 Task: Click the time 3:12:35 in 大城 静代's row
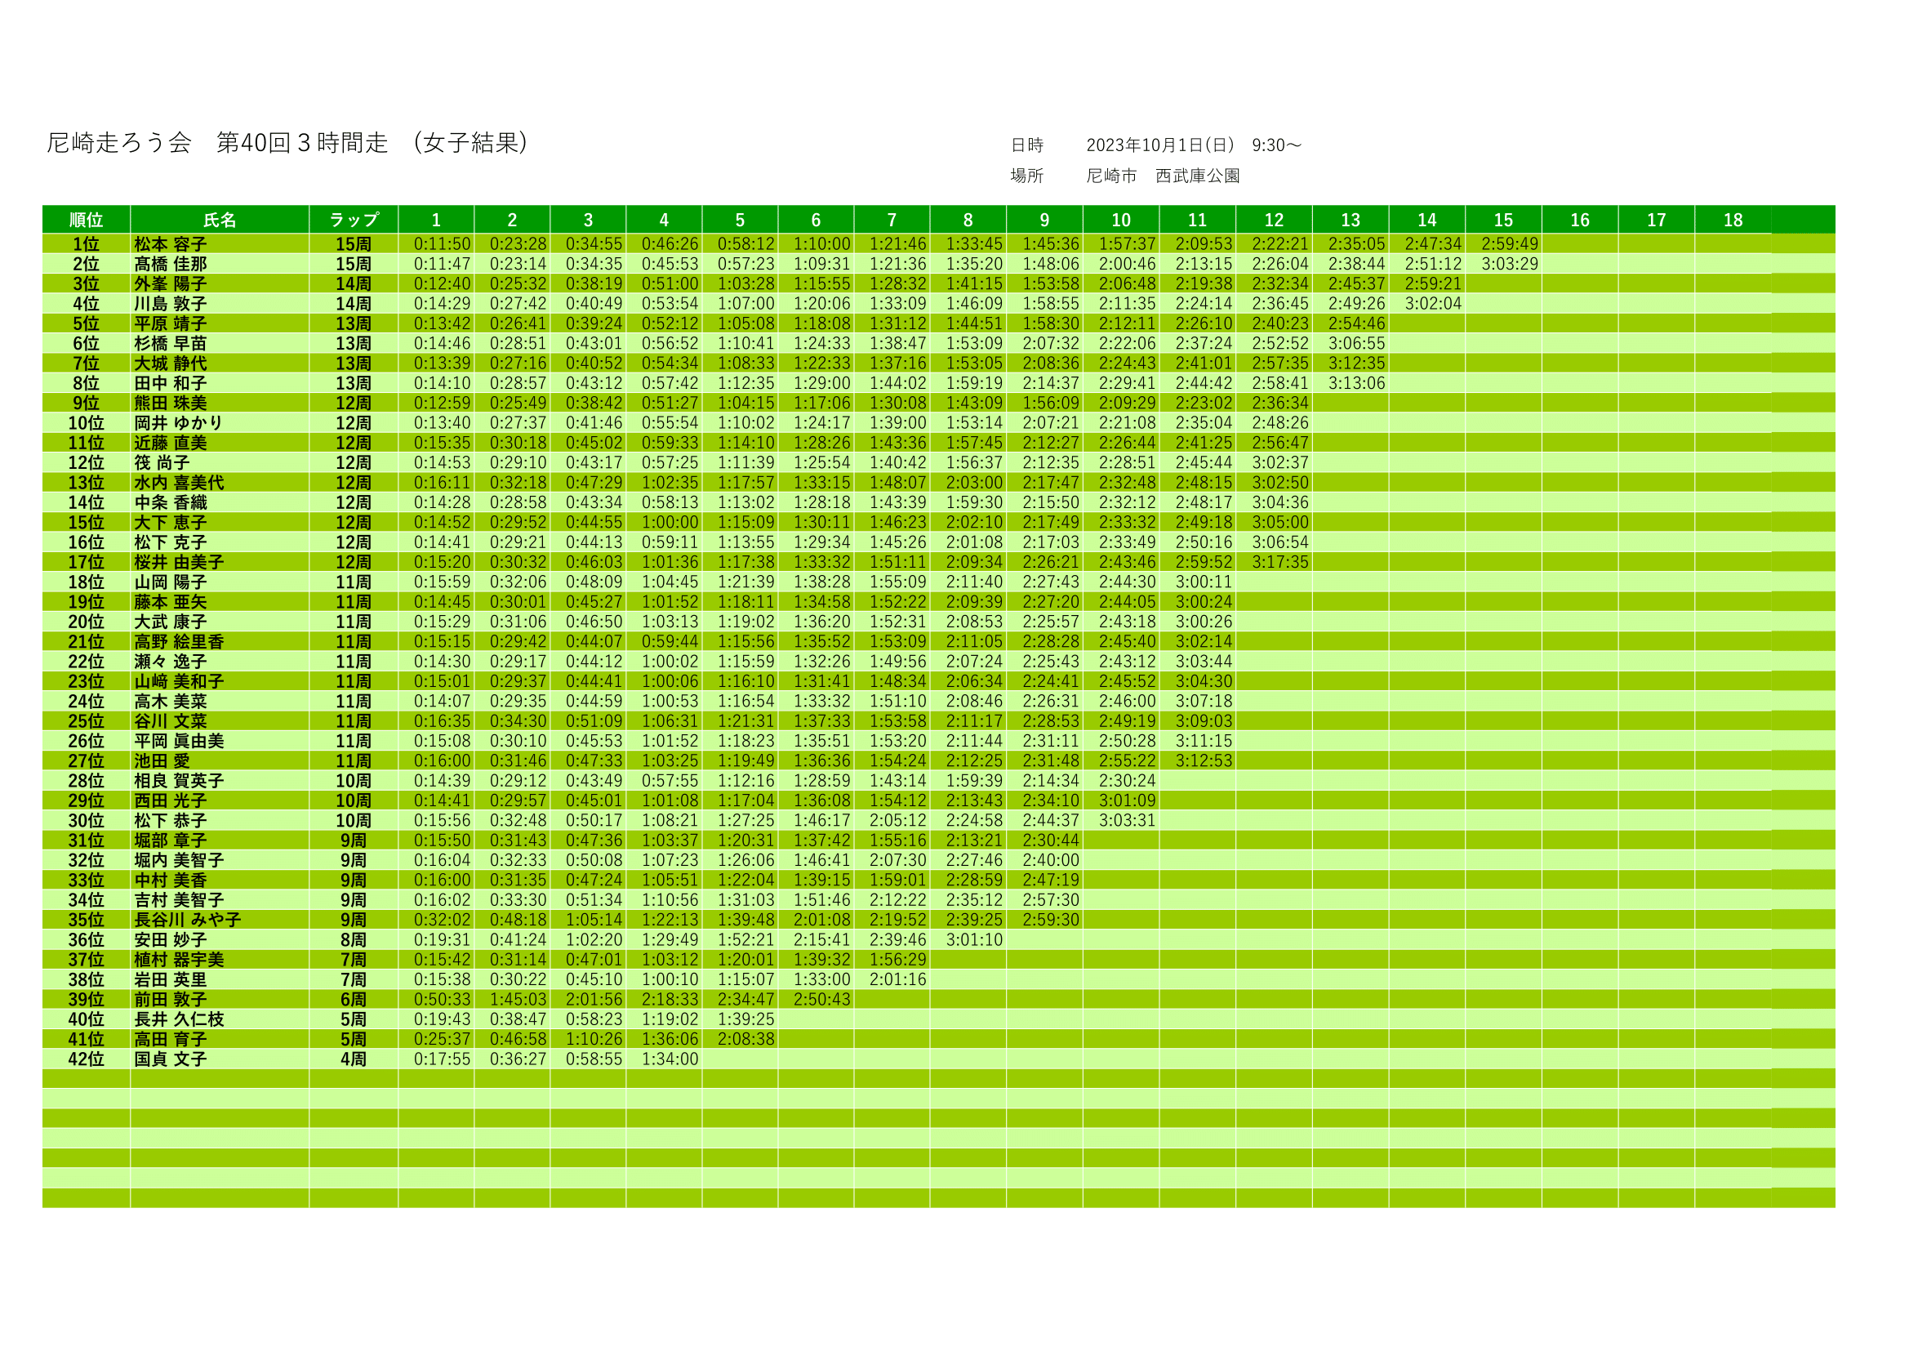(1357, 363)
